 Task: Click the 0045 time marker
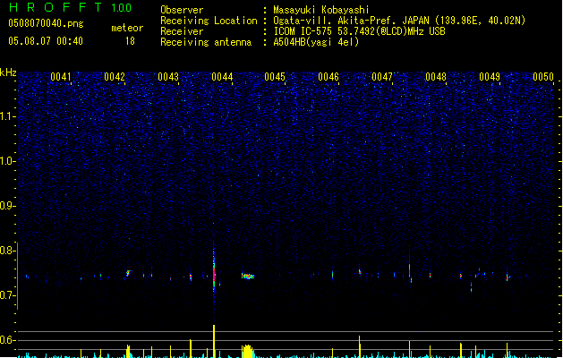tap(275, 77)
